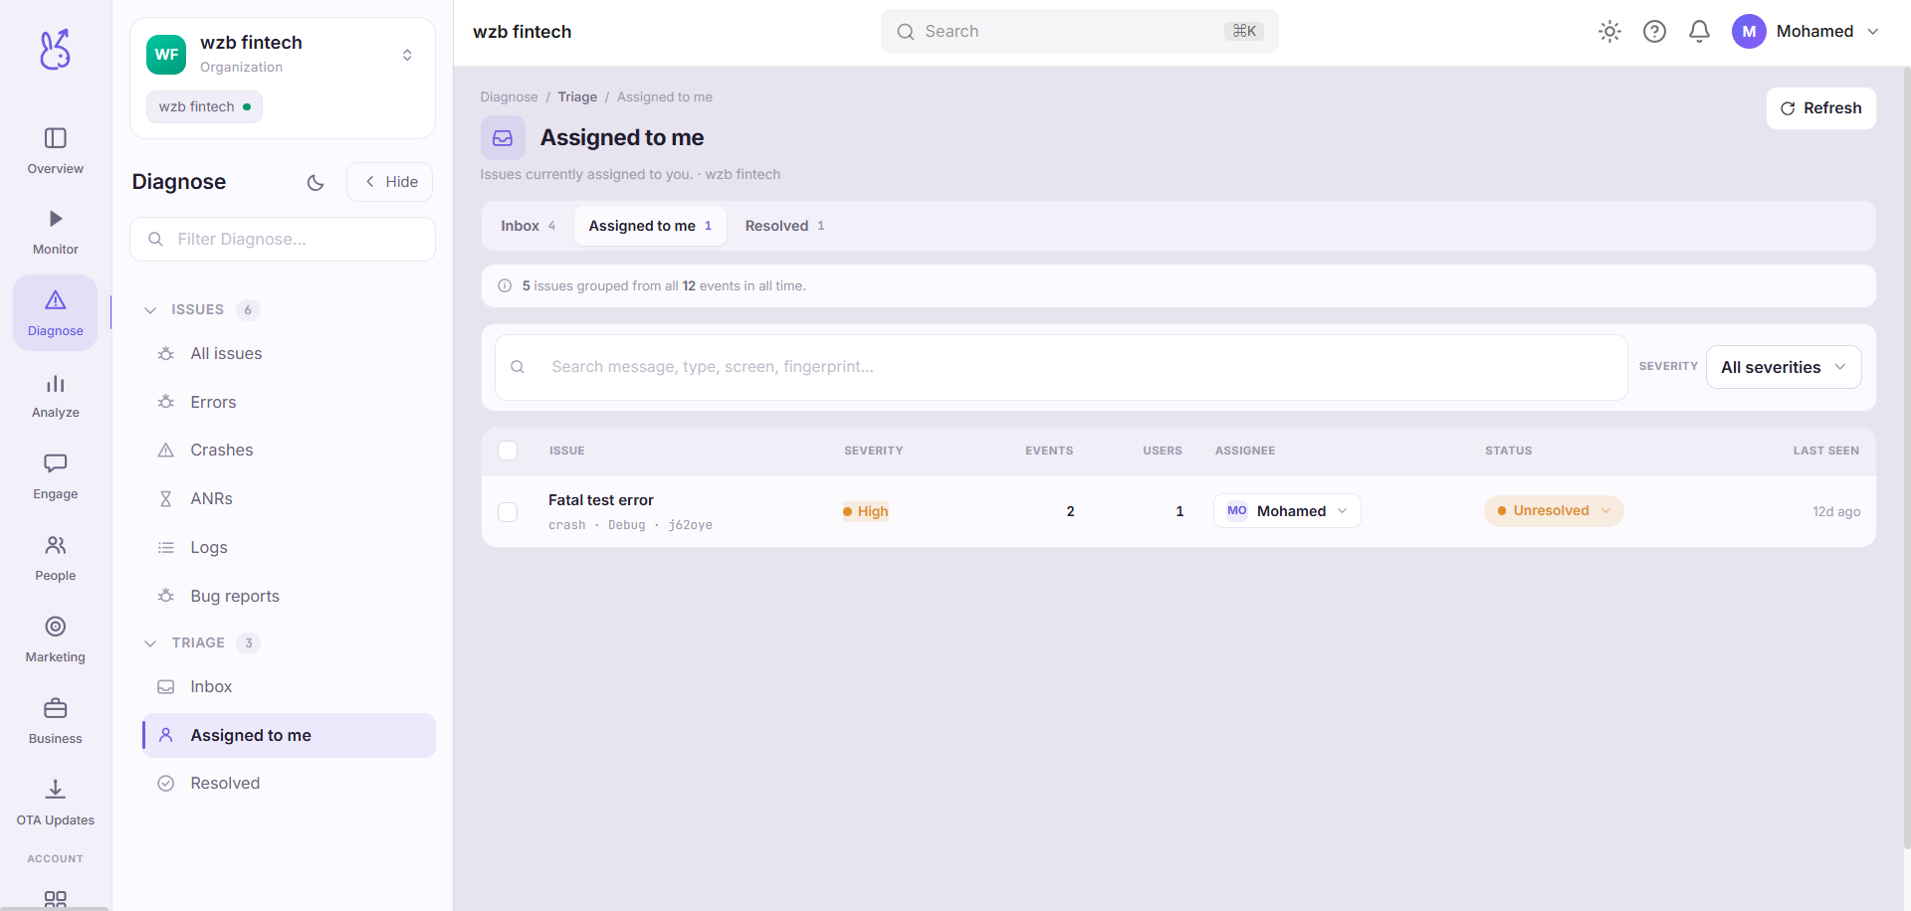The height and width of the screenshot is (911, 1911).
Task: Click the issue search message field
Action: [x=1061, y=367]
